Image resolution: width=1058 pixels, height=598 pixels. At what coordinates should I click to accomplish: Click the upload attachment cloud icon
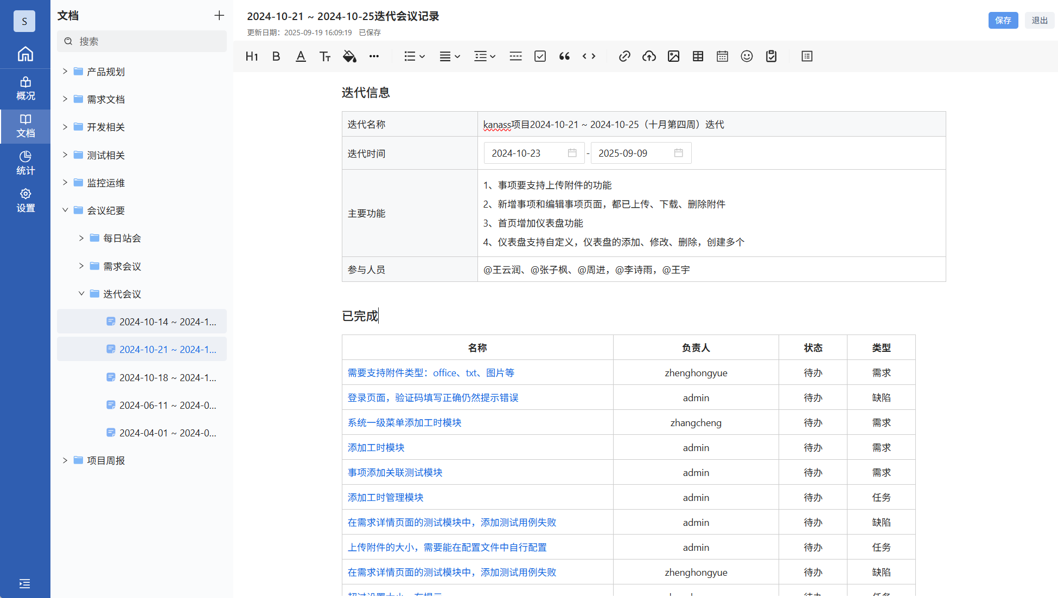pos(649,56)
